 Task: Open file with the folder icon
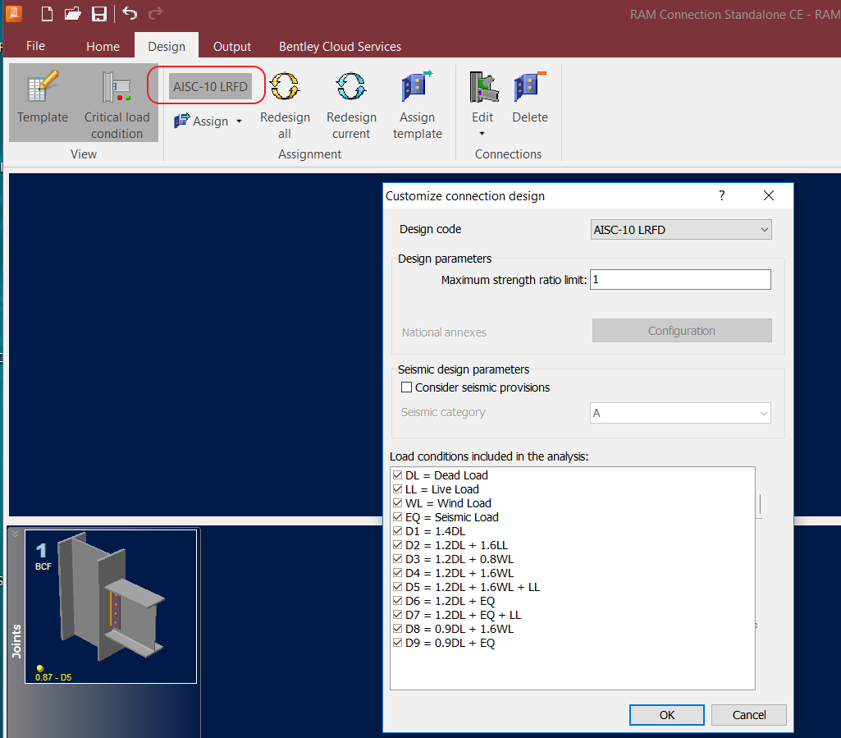[x=73, y=13]
